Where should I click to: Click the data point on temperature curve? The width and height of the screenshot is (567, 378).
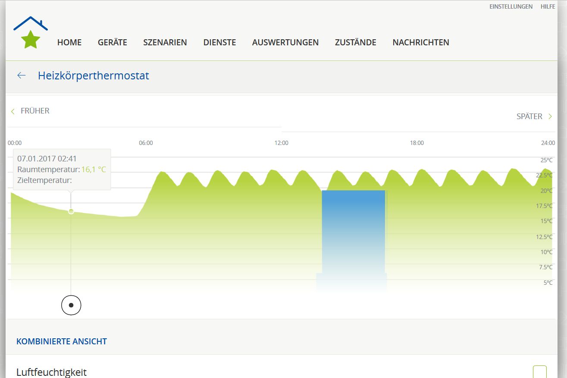pyautogui.click(x=71, y=211)
